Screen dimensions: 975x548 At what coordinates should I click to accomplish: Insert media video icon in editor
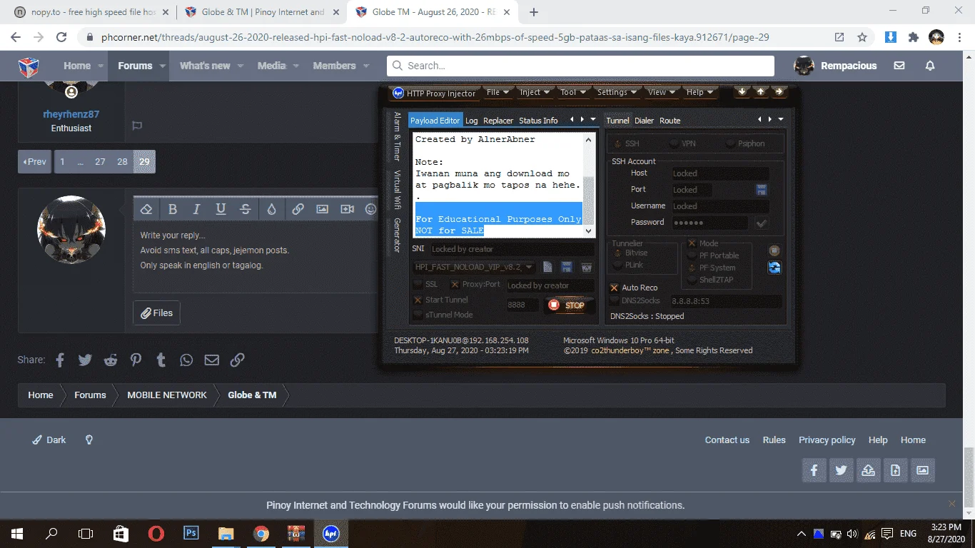click(x=347, y=209)
